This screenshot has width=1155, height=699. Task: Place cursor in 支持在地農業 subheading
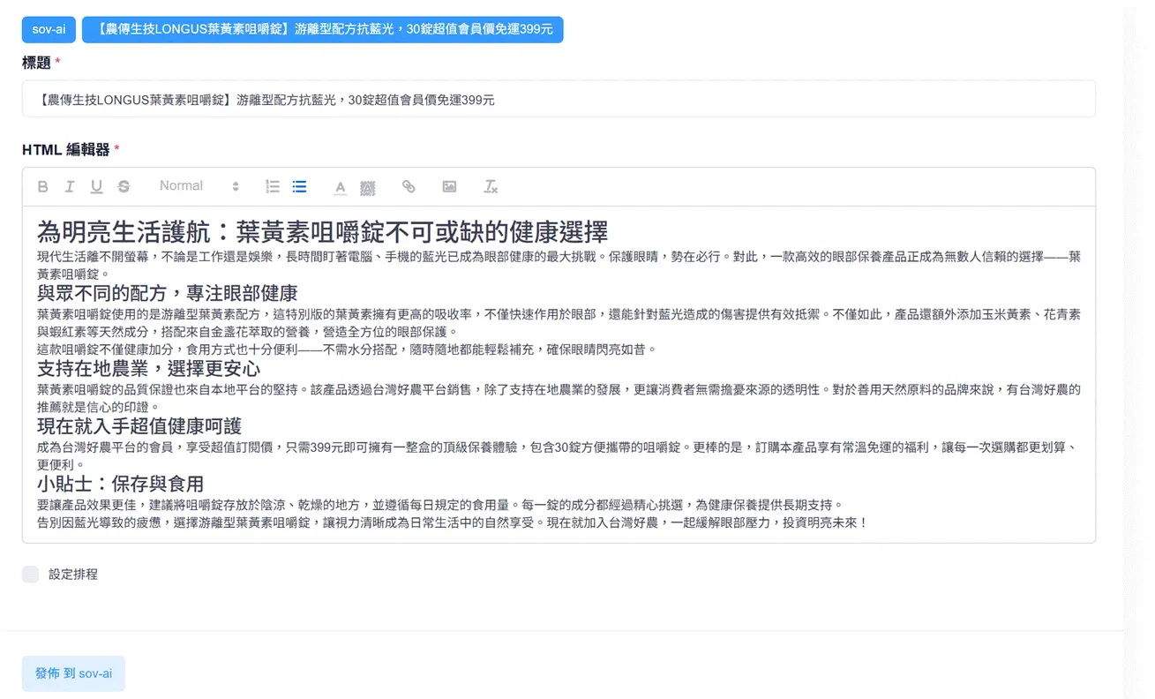148,368
